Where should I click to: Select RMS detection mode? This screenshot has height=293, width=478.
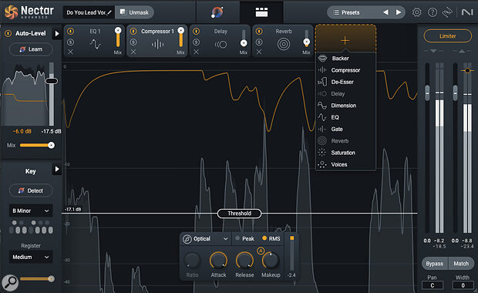point(271,238)
